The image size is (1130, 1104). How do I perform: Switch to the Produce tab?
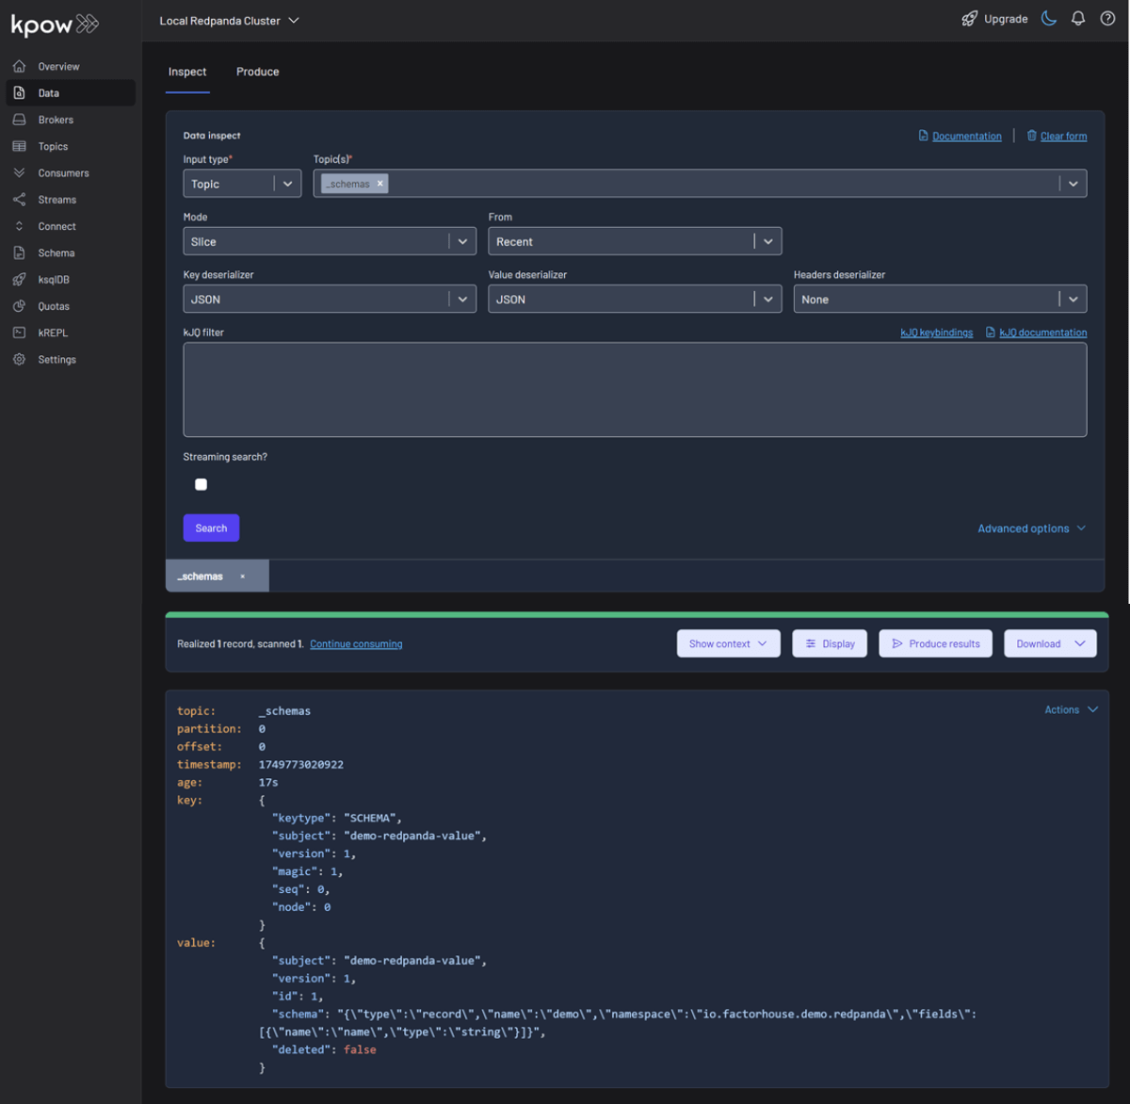click(x=257, y=72)
